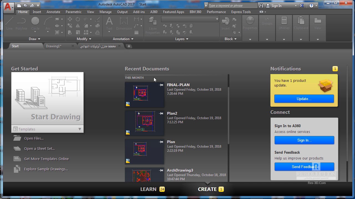
Task: Click Get More Templates Online link
Action: click(x=46, y=159)
